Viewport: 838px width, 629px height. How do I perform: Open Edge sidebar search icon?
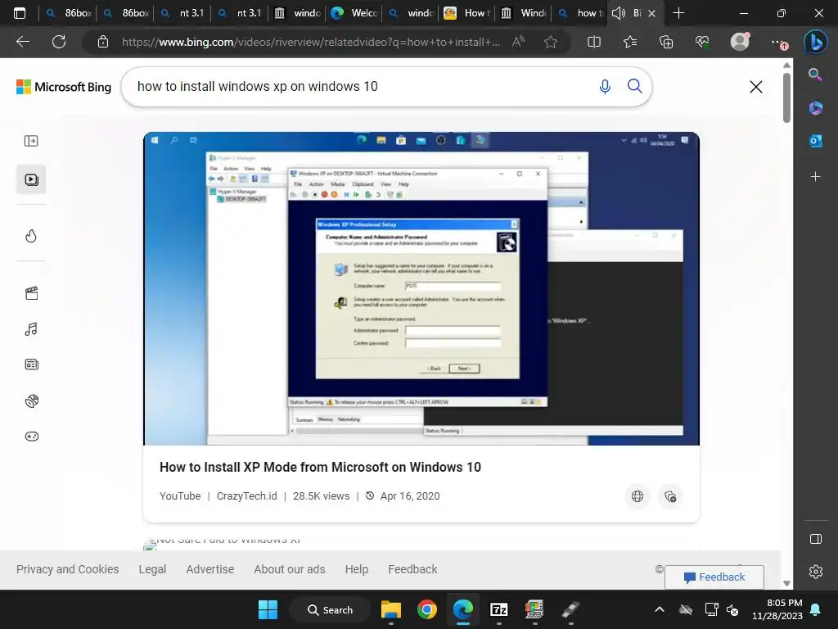815,75
